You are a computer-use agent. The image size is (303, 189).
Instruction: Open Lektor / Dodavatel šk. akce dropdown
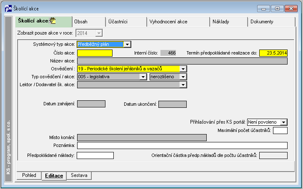click(x=183, y=85)
